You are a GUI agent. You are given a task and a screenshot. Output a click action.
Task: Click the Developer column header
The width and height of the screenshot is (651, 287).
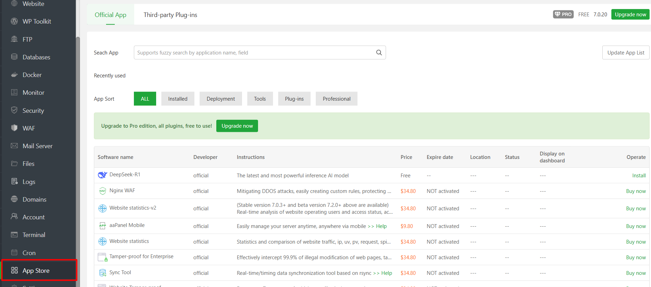pos(206,157)
